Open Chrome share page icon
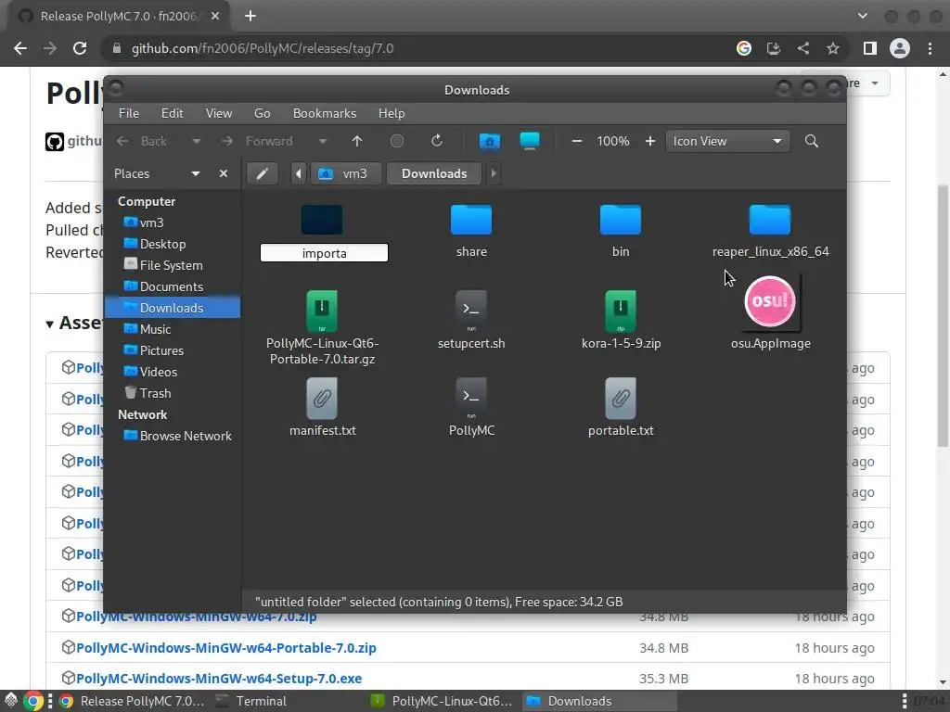The height and width of the screenshot is (712, 950). 803,48
